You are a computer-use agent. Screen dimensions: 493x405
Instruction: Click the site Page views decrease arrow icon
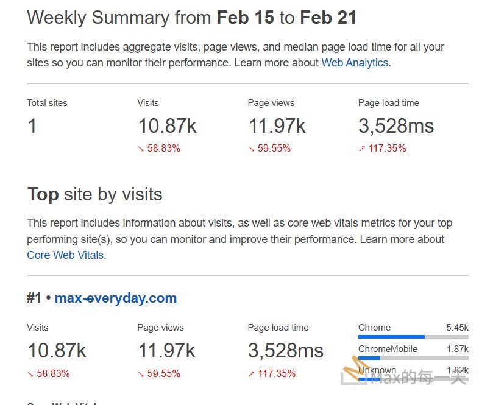click(x=141, y=374)
